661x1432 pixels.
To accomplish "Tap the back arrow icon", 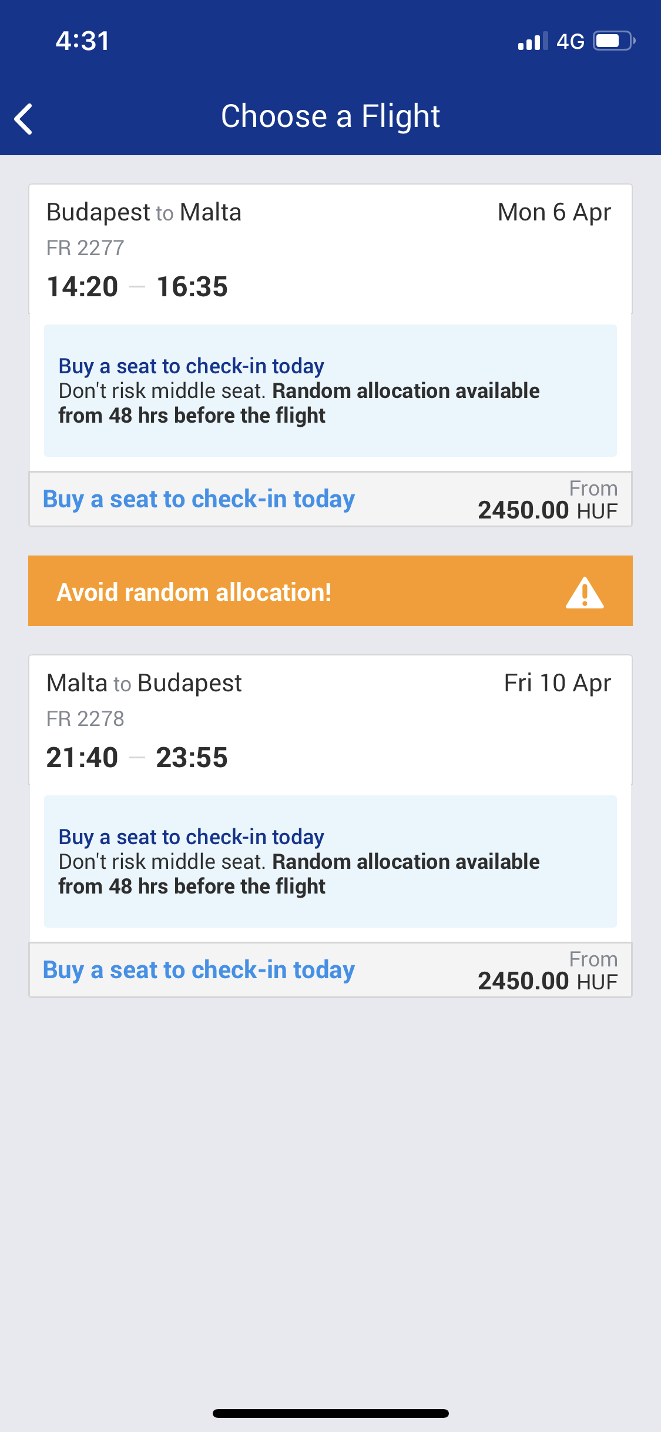I will 24,119.
